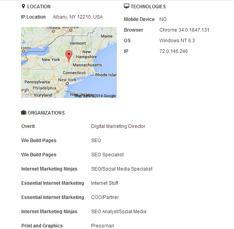Image resolution: width=234 pixels, height=229 pixels.
Task: Click the Overit organization name
Action: click(x=28, y=126)
